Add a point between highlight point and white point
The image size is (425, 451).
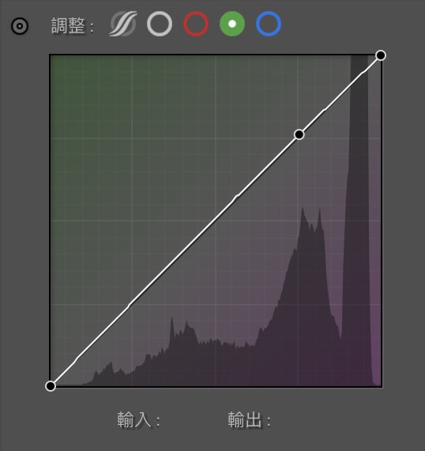coord(340,95)
